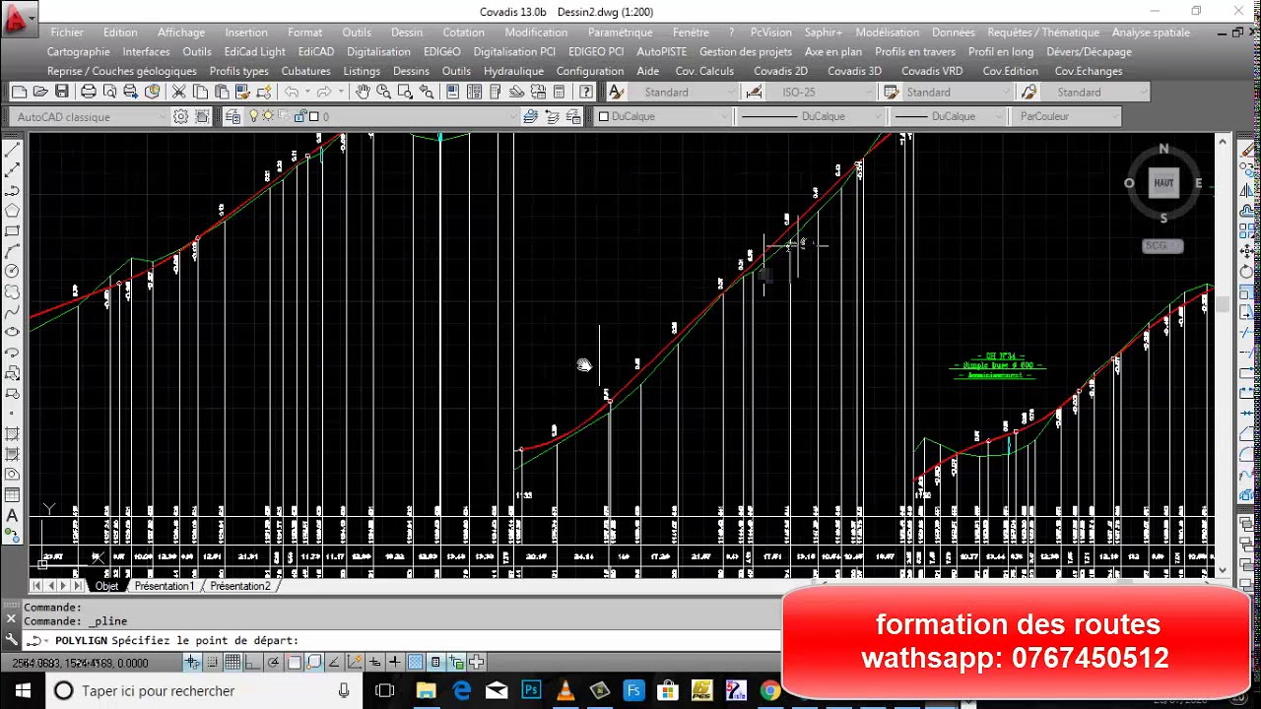Open Photoshop from the taskbar
Image resolution: width=1261 pixels, height=709 pixels.
click(531, 690)
